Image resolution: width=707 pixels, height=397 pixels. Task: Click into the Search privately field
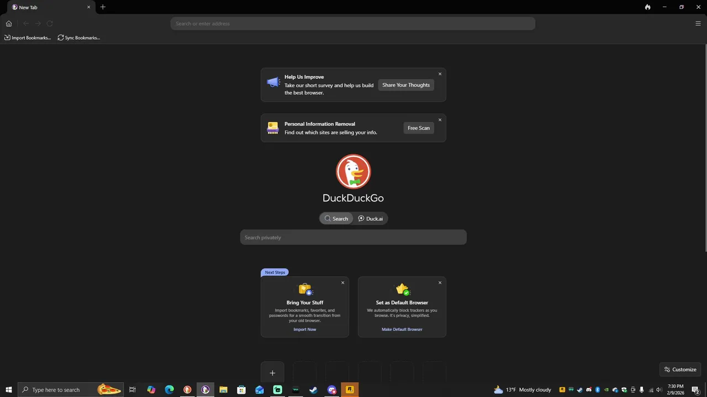(x=353, y=238)
